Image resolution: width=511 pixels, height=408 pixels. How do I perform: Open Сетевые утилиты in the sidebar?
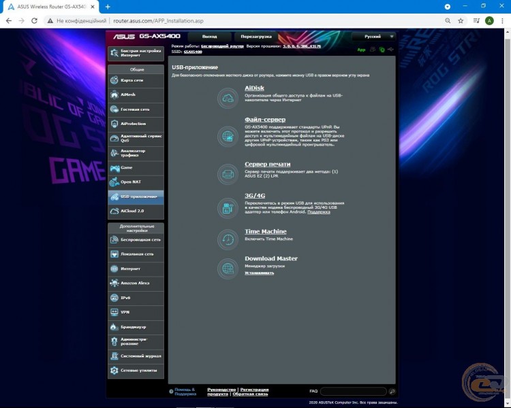136,371
